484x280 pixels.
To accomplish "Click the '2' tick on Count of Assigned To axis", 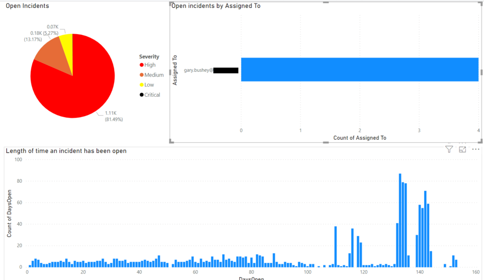I will [360, 130].
